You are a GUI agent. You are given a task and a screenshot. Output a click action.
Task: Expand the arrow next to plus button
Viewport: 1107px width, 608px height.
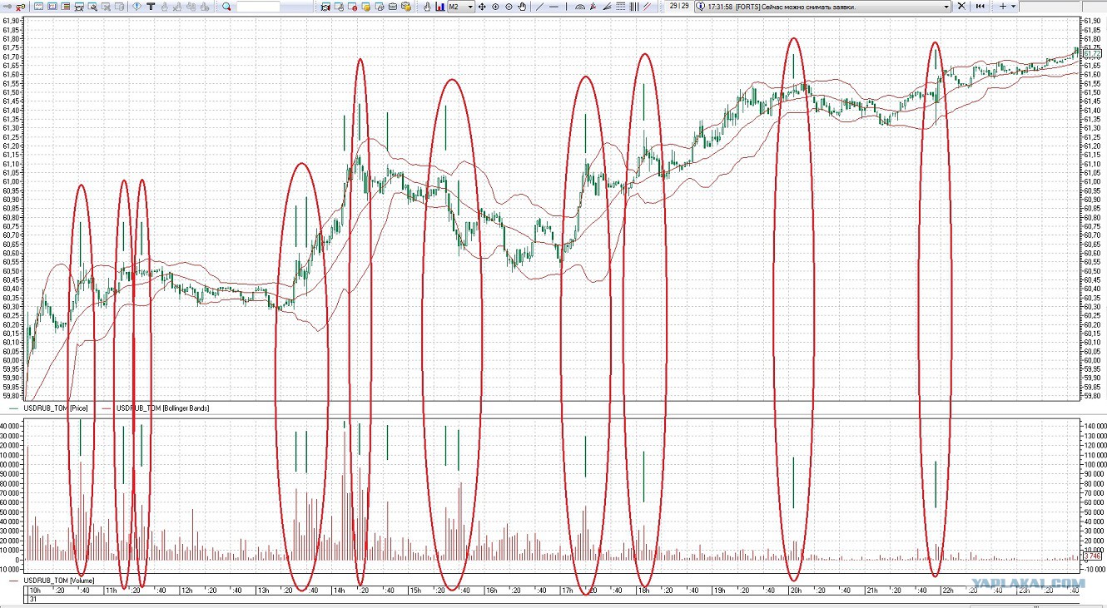[1013, 7]
